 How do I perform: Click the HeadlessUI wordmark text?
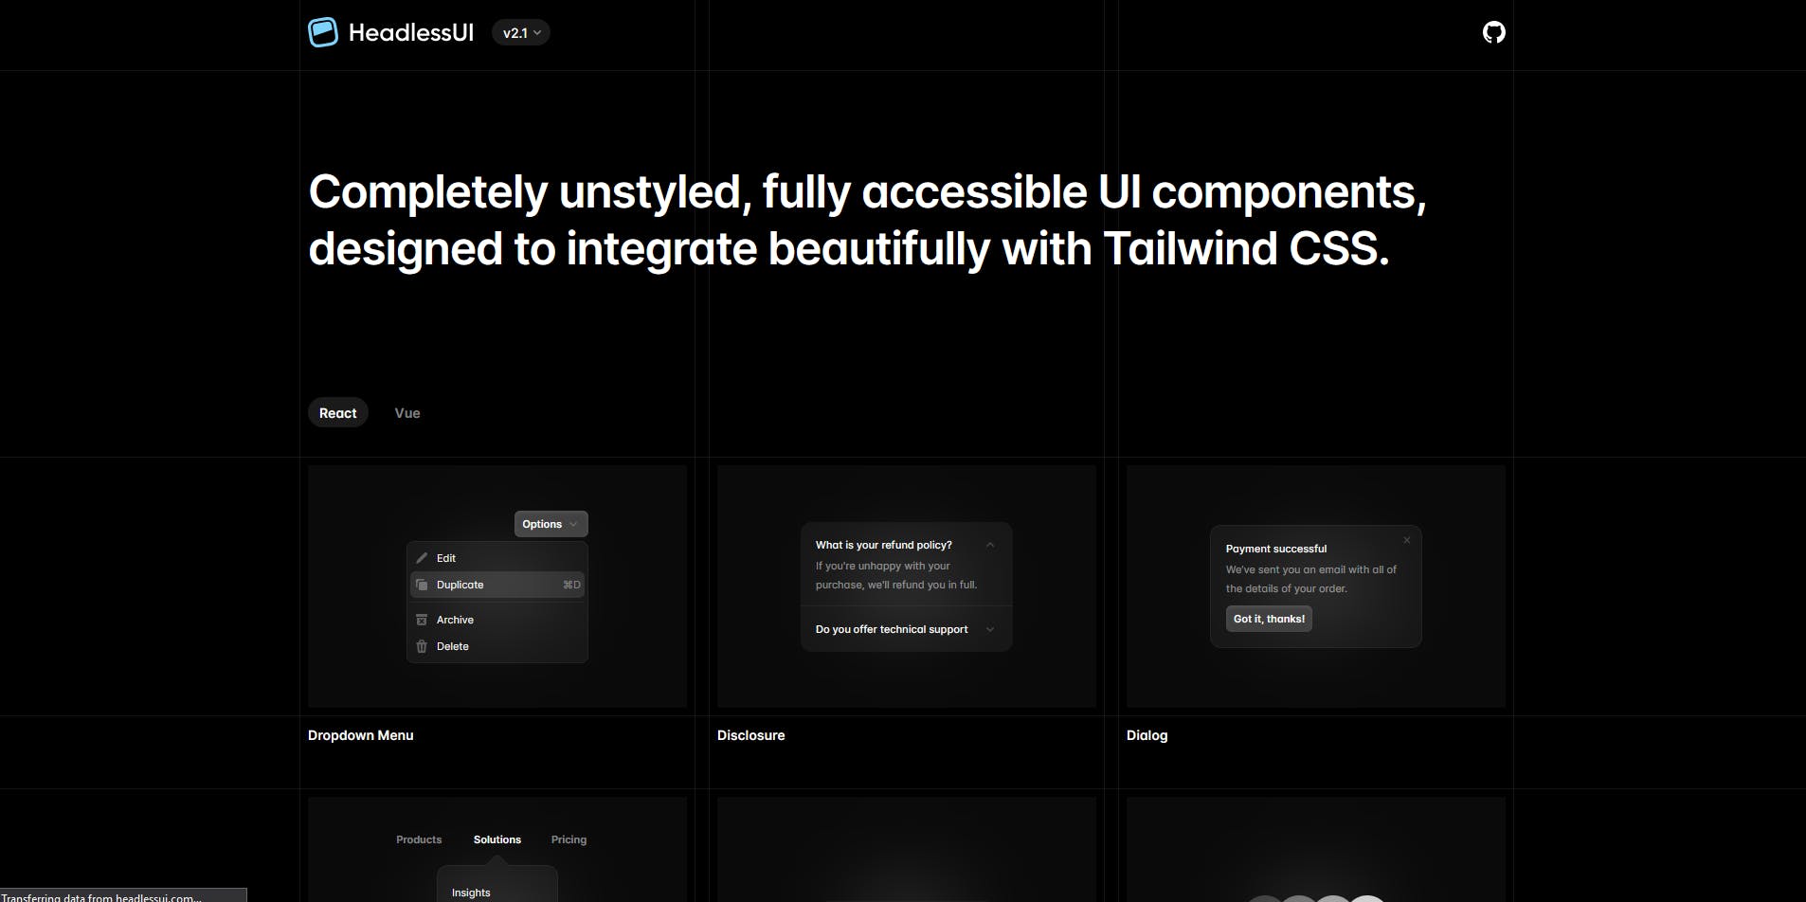click(411, 32)
